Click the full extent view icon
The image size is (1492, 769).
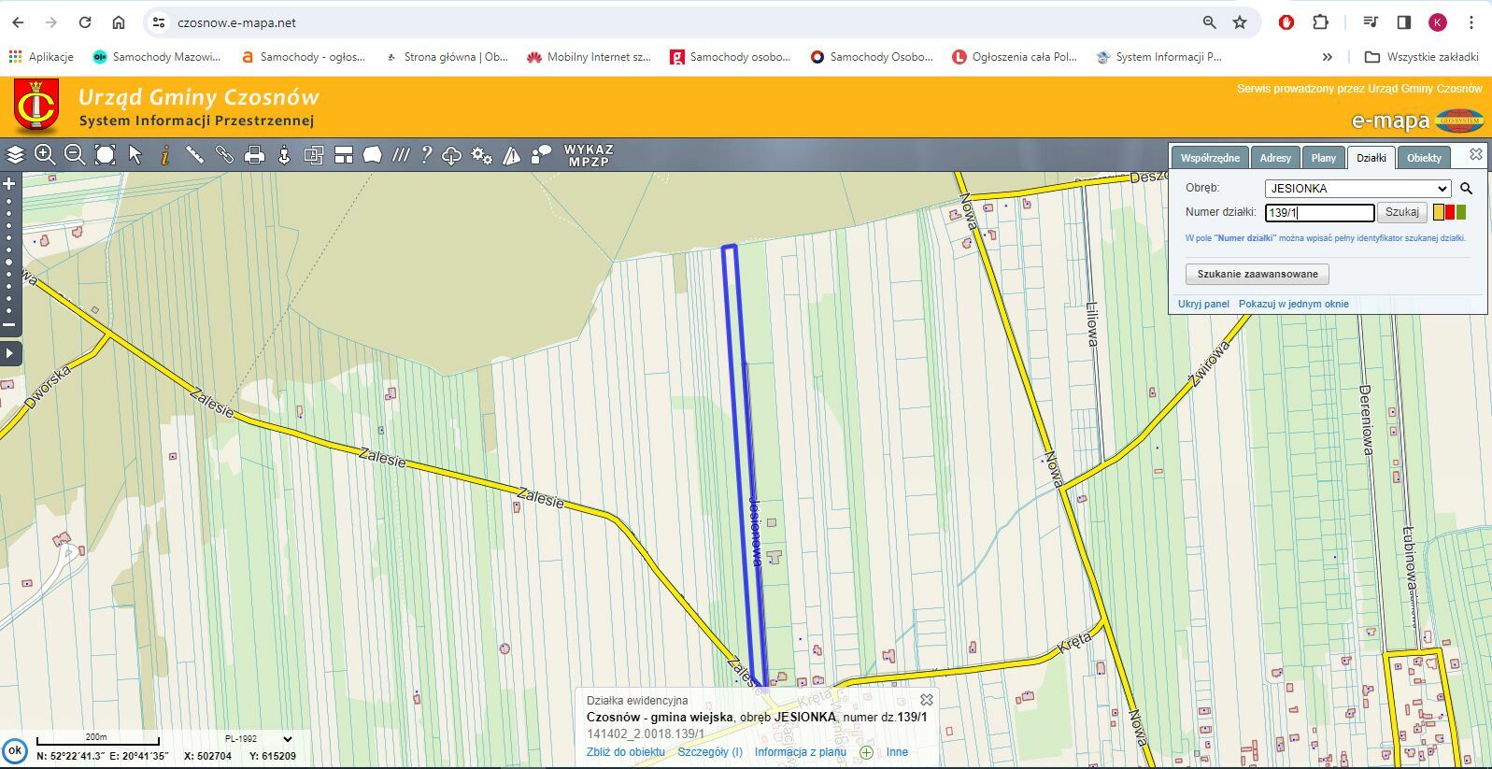coord(105,155)
